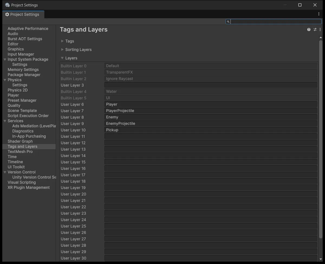Edit User Layer 10 Pickup field
The height and width of the screenshot is (264, 325).
pos(211,130)
